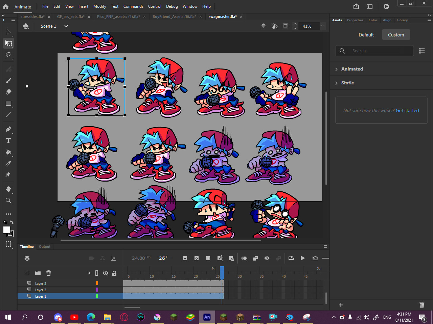Viewport: 433px width, 324px height.
Task: Click the New Layer icon in timeline
Action: click(x=27, y=273)
